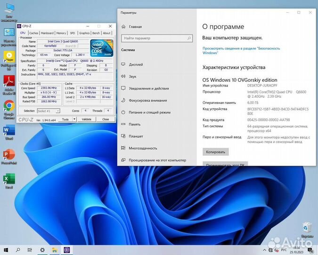Image resolution: width=318 pixels, height=255 pixels.
Task: Click the Копировать button
Action: coord(216,152)
